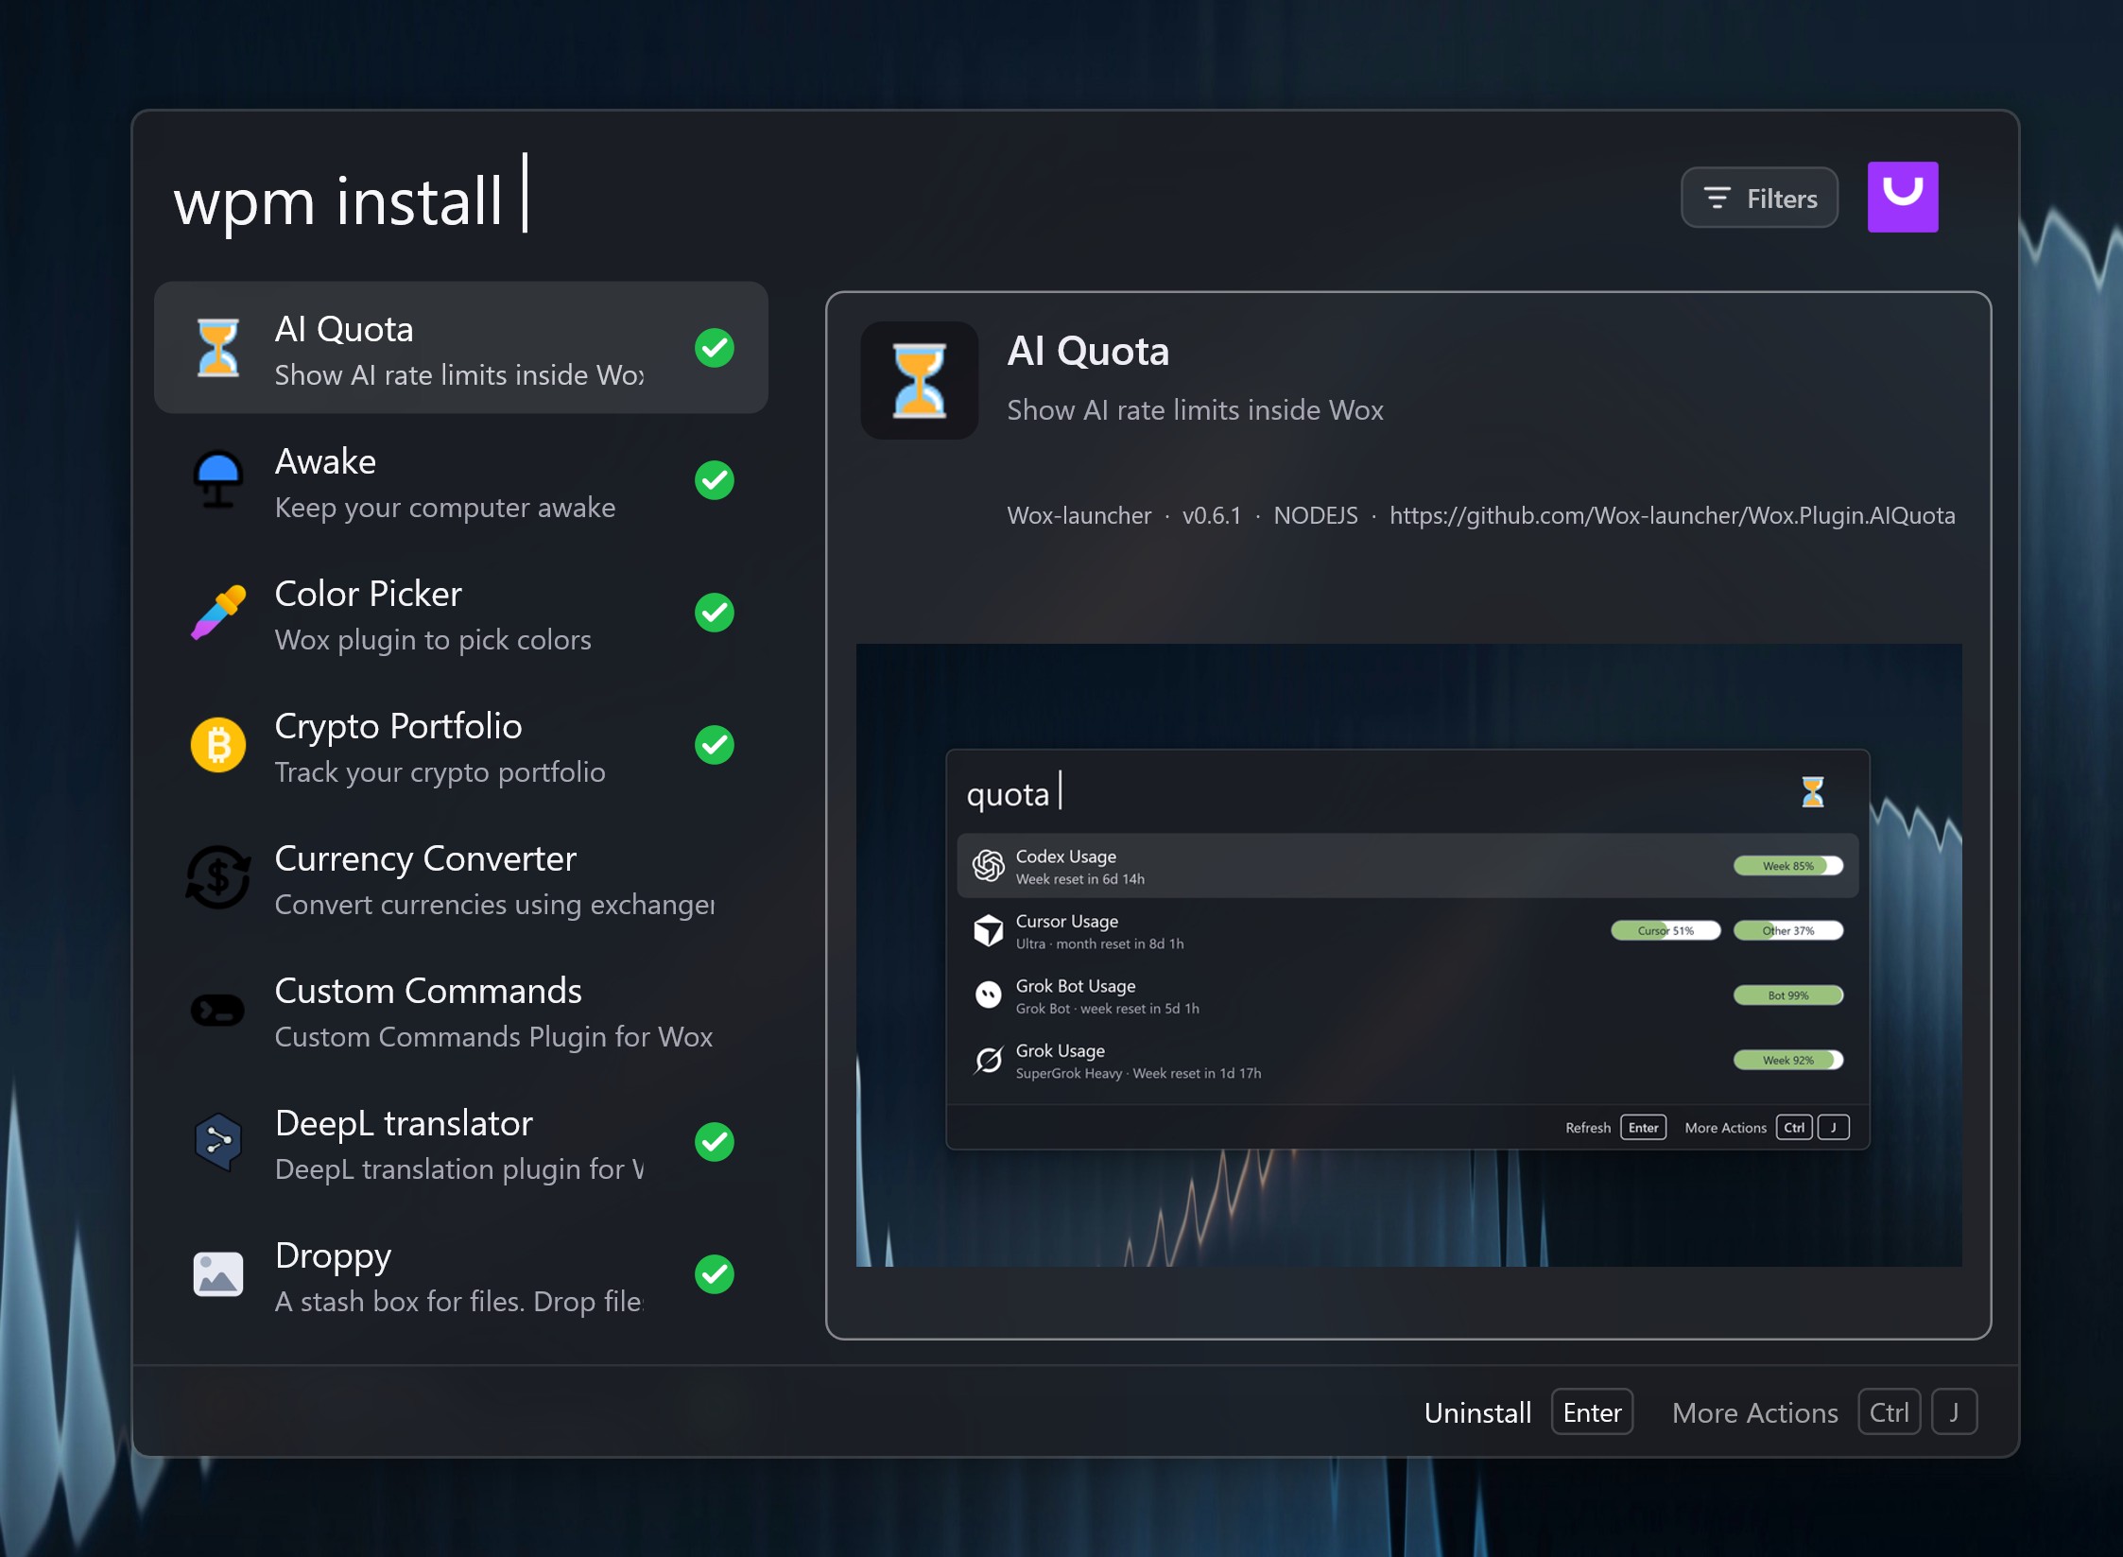Click installed checkmark for AI Quota
Screen dimensions: 2123x1557
click(715, 348)
